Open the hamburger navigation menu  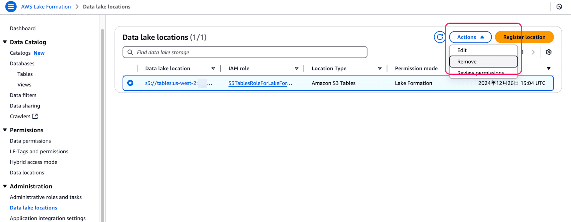click(x=11, y=7)
